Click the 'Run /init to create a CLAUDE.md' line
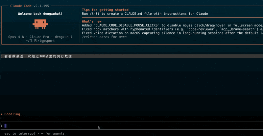 145,14
